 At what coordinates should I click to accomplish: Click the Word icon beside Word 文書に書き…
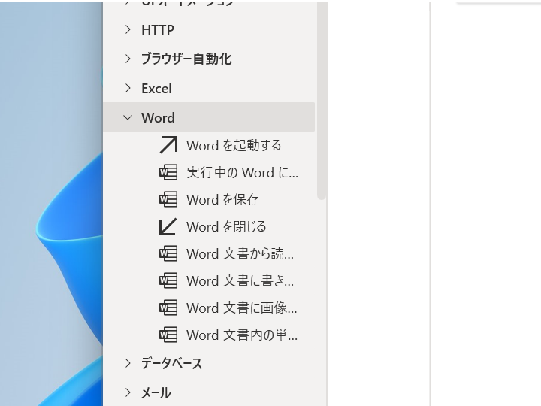168,280
